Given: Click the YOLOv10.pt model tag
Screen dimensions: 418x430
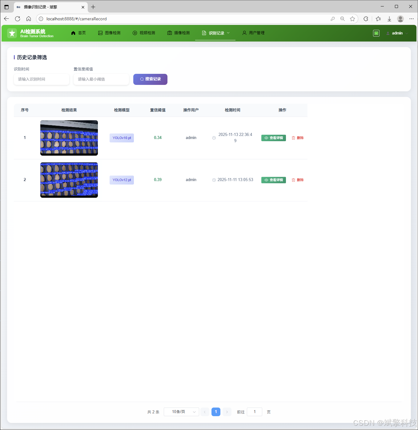Looking at the screenshot, I should click(x=122, y=138).
